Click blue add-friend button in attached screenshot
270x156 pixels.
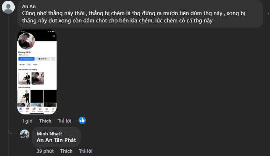[26, 59]
